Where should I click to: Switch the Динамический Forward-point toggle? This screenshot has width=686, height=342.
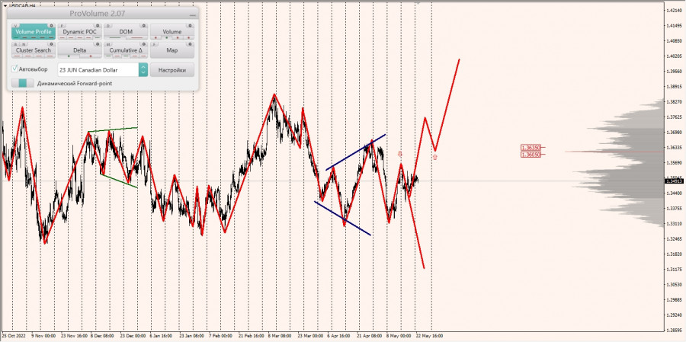tap(23, 83)
